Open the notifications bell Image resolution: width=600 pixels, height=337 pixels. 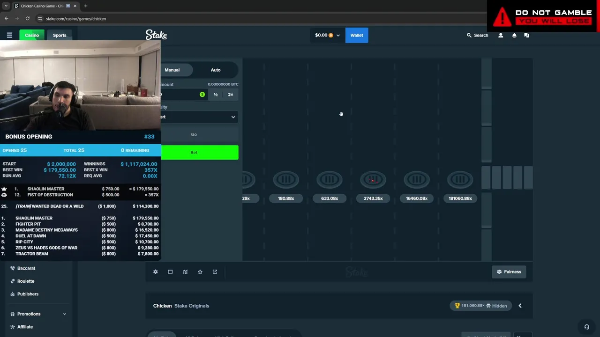click(514, 35)
